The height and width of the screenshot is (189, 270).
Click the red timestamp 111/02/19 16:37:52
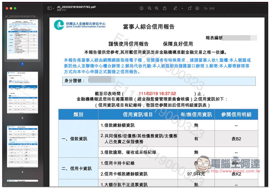[157, 94]
